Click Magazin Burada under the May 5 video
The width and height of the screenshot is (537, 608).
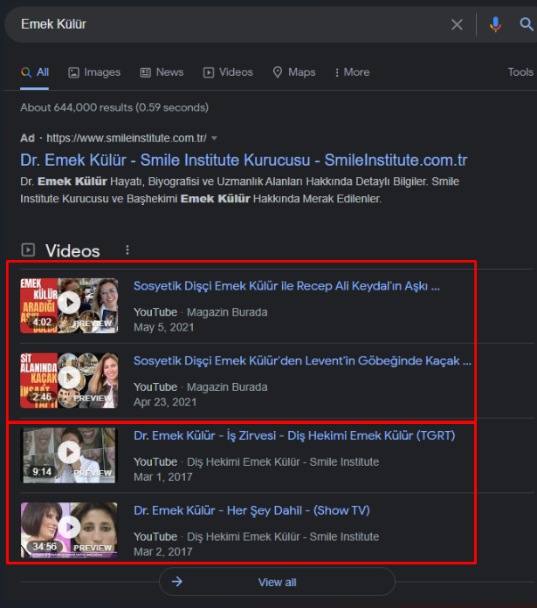(227, 312)
